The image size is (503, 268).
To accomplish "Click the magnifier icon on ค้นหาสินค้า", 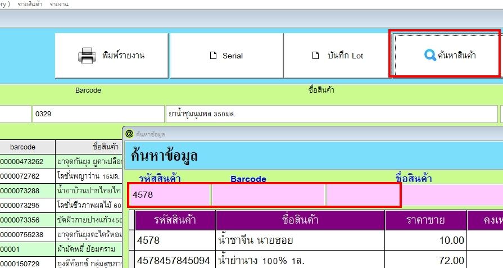I will 430,55.
